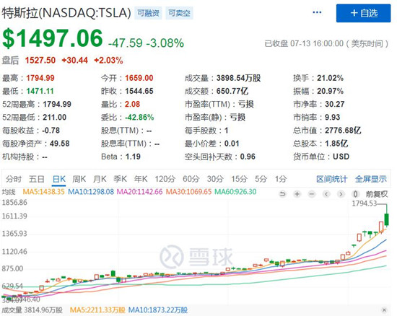Open 全屏显示 fullscreen chart

(x=371, y=179)
